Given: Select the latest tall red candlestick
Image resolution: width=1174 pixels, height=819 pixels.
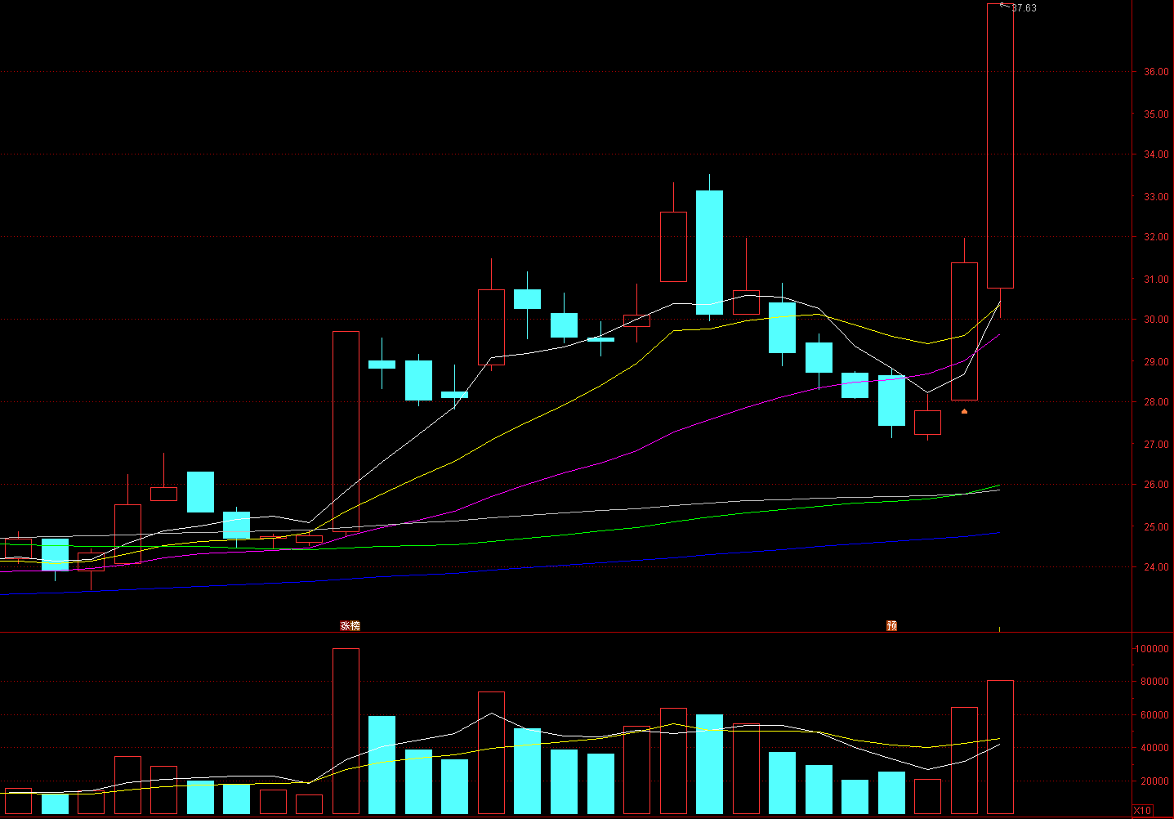Looking at the screenshot, I should 1000,146.
